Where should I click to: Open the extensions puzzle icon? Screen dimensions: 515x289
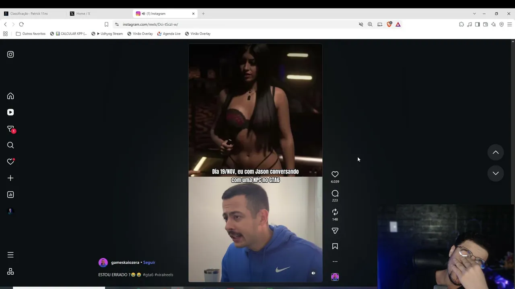coord(461,24)
